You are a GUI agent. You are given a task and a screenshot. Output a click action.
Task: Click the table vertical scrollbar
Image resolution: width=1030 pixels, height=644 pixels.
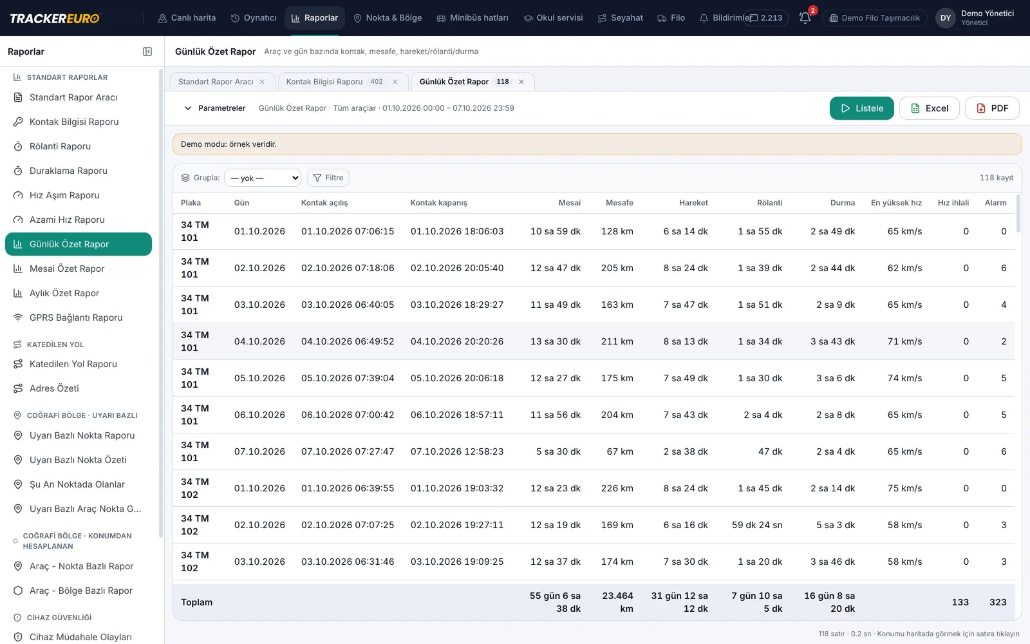1018,214
